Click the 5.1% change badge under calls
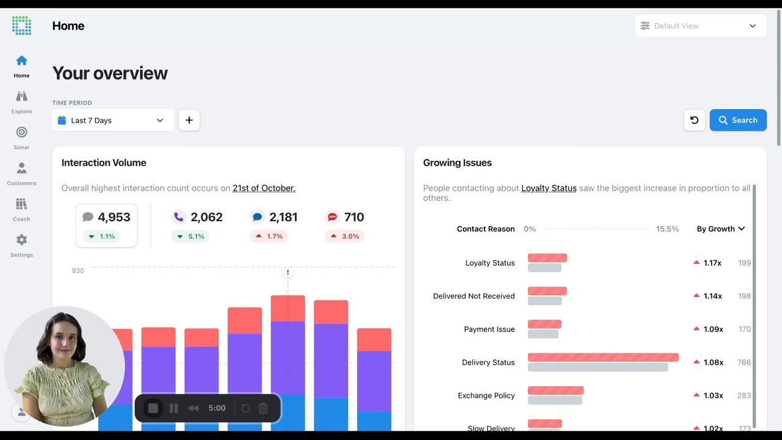This screenshot has height=440, width=782. [x=190, y=237]
